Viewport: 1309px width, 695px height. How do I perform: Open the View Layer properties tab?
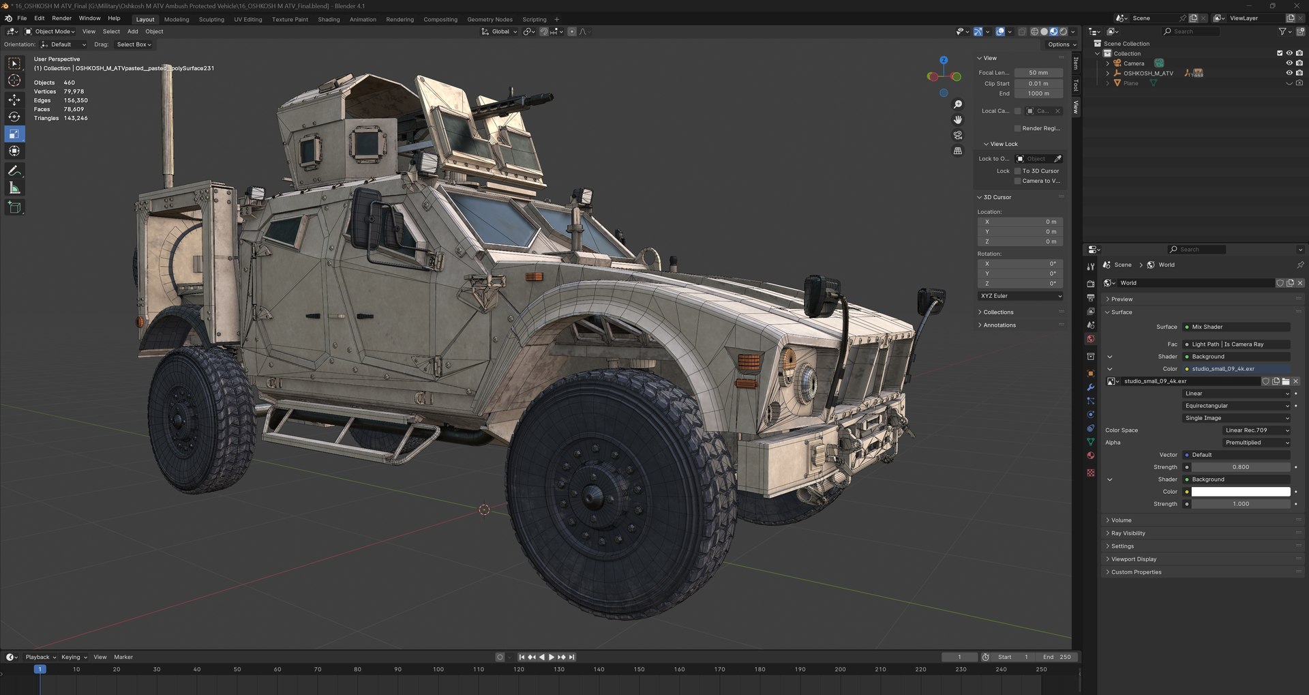point(1091,311)
